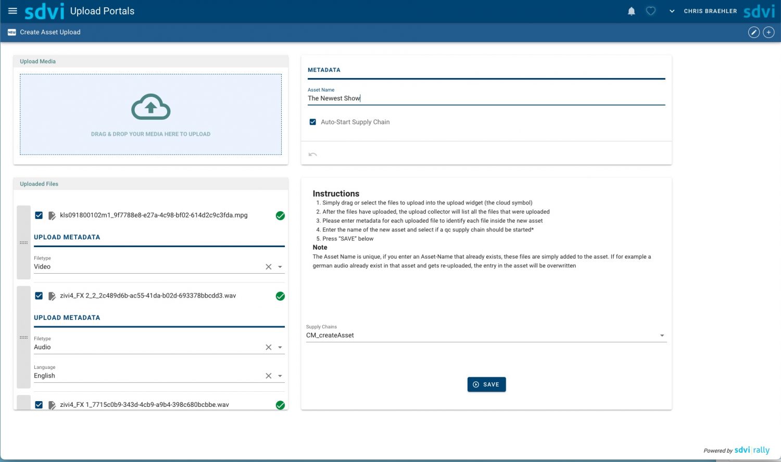The width and height of the screenshot is (781, 462).
Task: Clear the Video filetype selection
Action: point(269,267)
